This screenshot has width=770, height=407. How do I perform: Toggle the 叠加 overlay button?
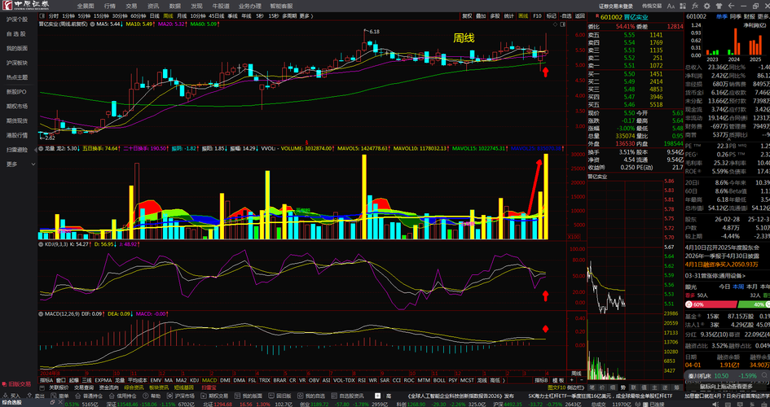pyautogui.click(x=481, y=15)
